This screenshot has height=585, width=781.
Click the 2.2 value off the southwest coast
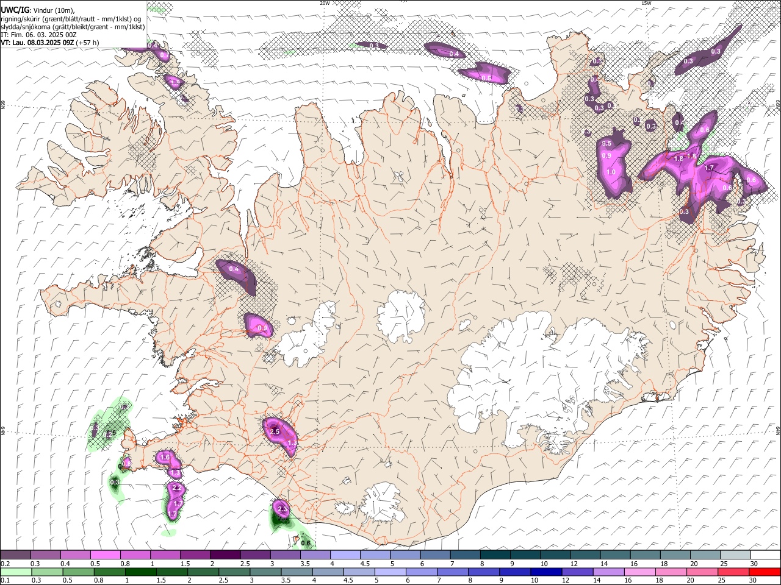click(177, 488)
